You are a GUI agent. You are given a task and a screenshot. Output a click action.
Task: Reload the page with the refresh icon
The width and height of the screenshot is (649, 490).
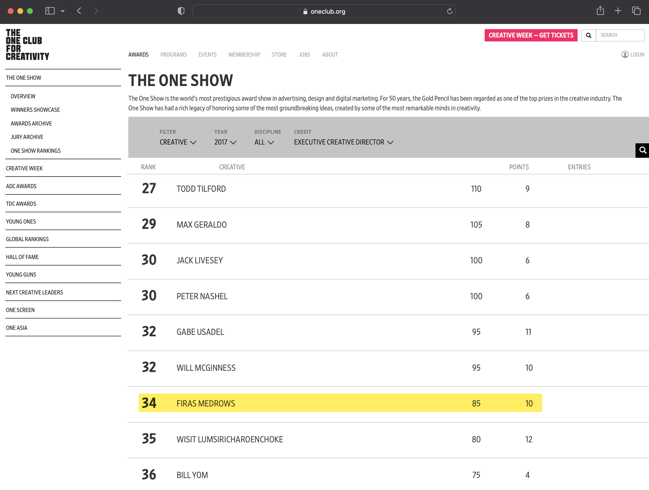[449, 11]
